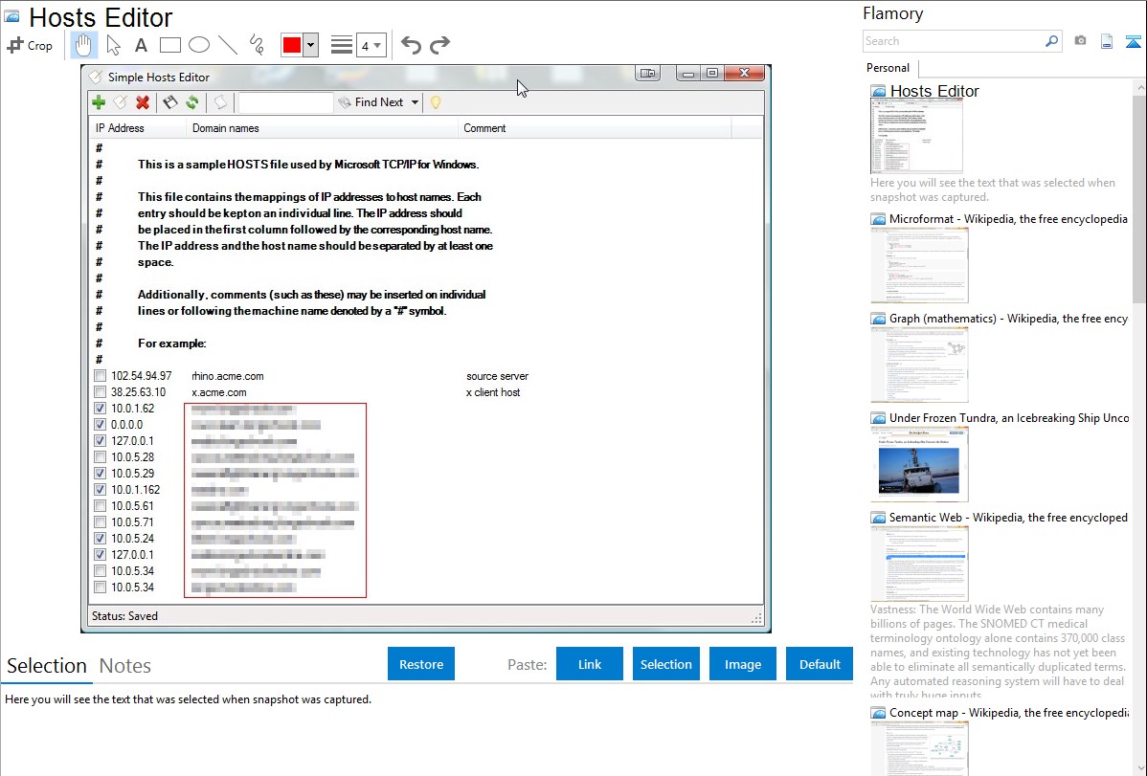Open the Under Frozen Tundra icebreaker thumbnail
The image size is (1147, 776).
click(919, 464)
